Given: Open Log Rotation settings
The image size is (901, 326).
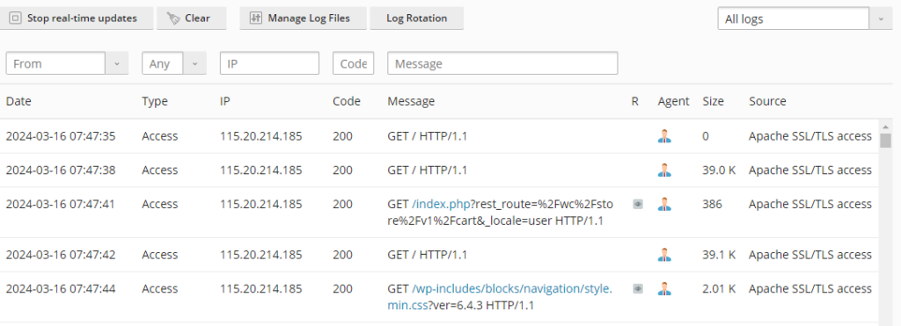Looking at the screenshot, I should point(416,18).
